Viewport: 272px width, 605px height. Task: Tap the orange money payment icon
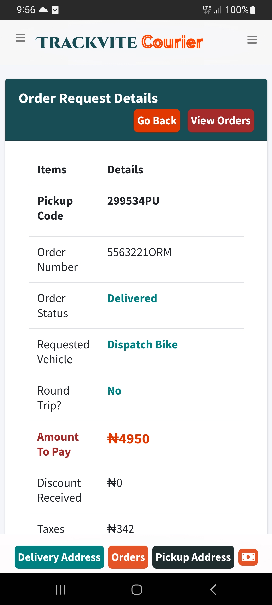[248, 557]
